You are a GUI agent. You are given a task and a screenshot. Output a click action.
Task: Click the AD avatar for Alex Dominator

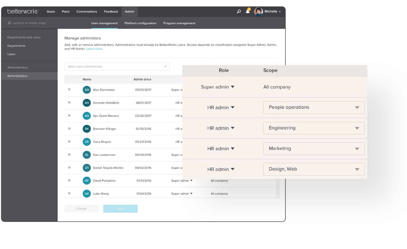click(x=87, y=90)
